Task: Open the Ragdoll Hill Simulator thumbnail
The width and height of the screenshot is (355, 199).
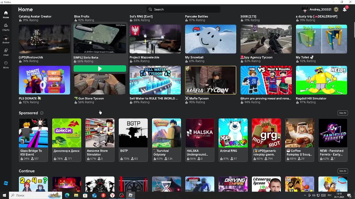Action: coord(321,80)
